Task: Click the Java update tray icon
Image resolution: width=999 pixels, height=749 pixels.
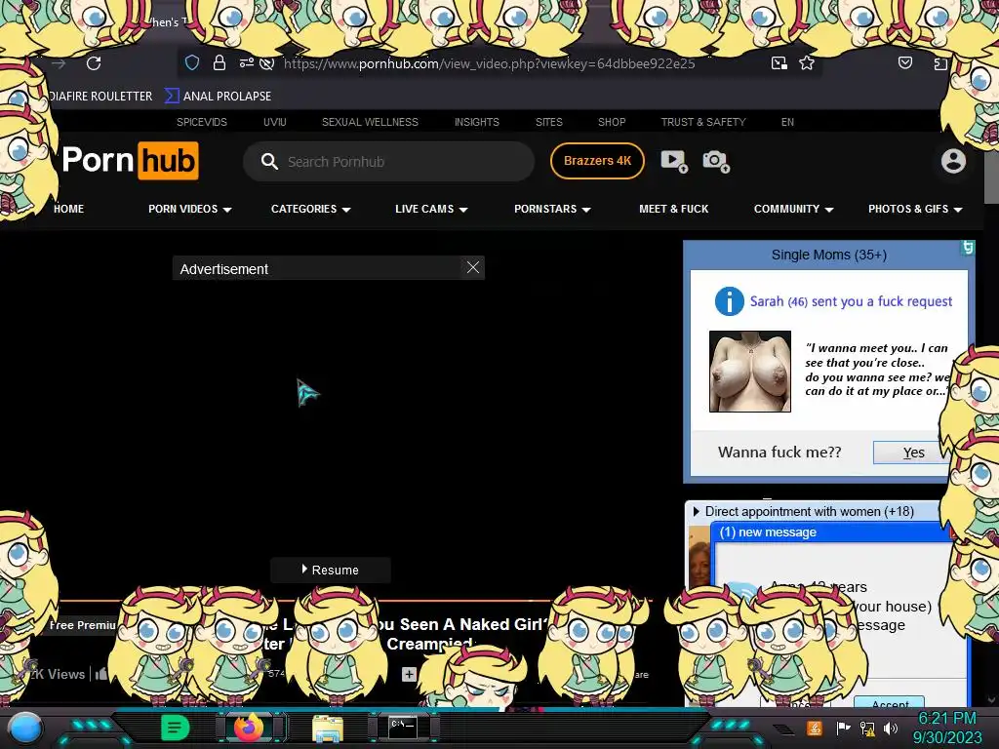Action: (x=814, y=728)
